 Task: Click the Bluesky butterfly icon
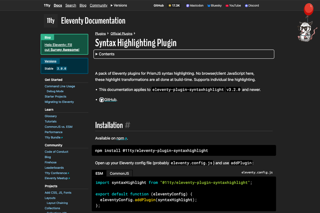click(x=209, y=6)
